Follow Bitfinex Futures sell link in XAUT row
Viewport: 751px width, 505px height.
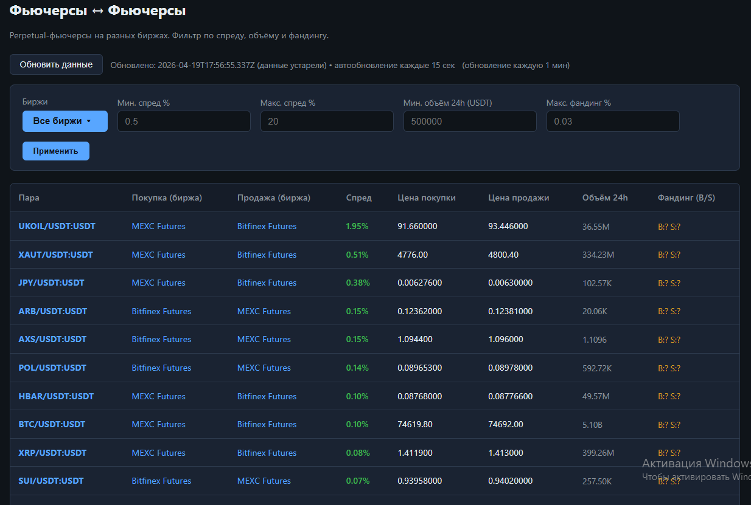267,255
